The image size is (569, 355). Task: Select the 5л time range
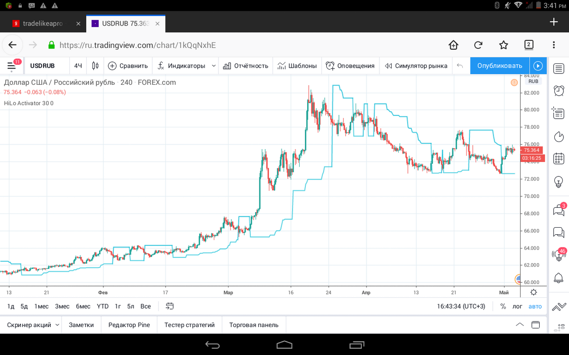[131, 306]
